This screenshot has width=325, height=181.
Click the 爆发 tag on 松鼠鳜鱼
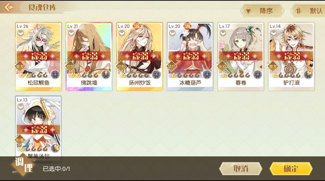click(x=20, y=66)
